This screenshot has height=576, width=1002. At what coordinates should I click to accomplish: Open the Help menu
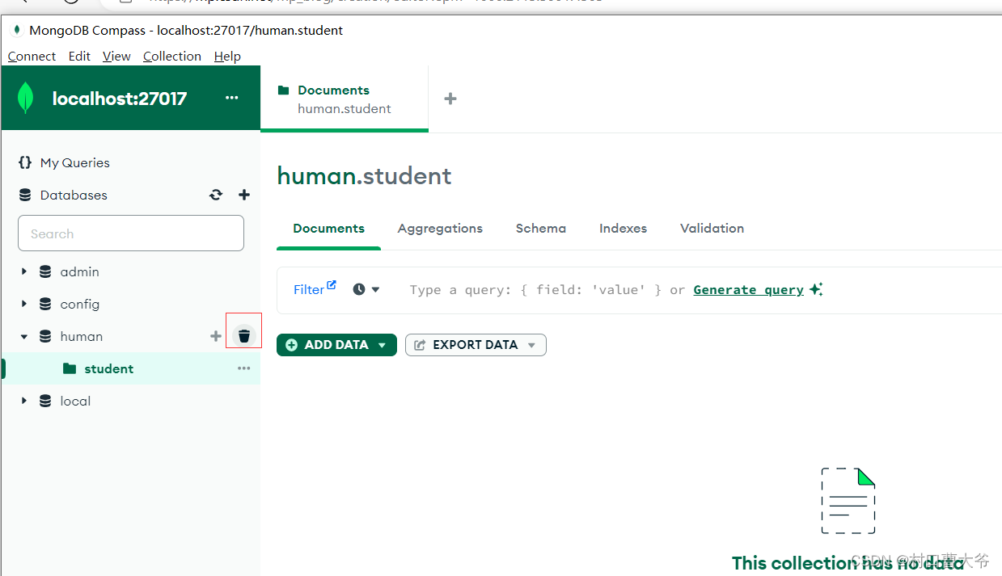tap(227, 56)
